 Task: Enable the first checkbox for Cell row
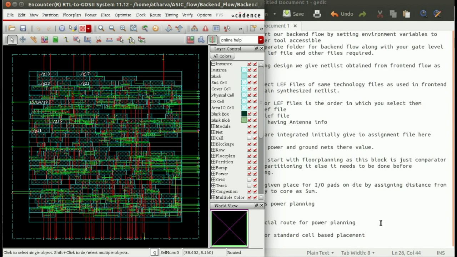tap(249, 138)
